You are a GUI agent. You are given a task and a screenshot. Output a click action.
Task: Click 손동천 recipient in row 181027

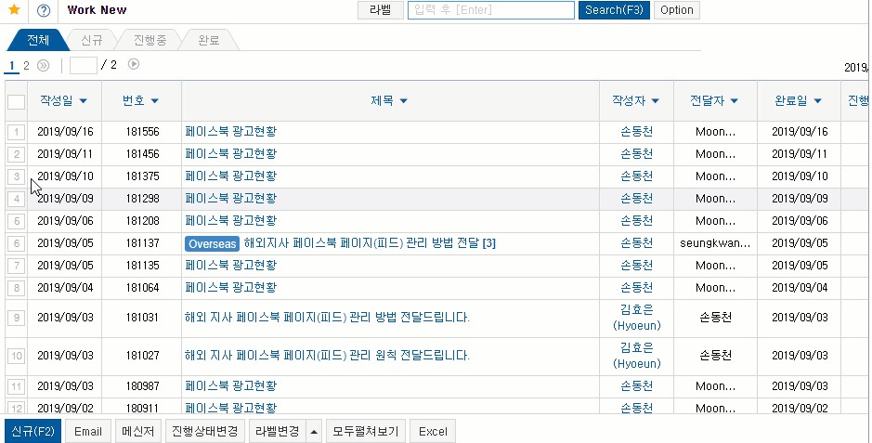tap(715, 356)
